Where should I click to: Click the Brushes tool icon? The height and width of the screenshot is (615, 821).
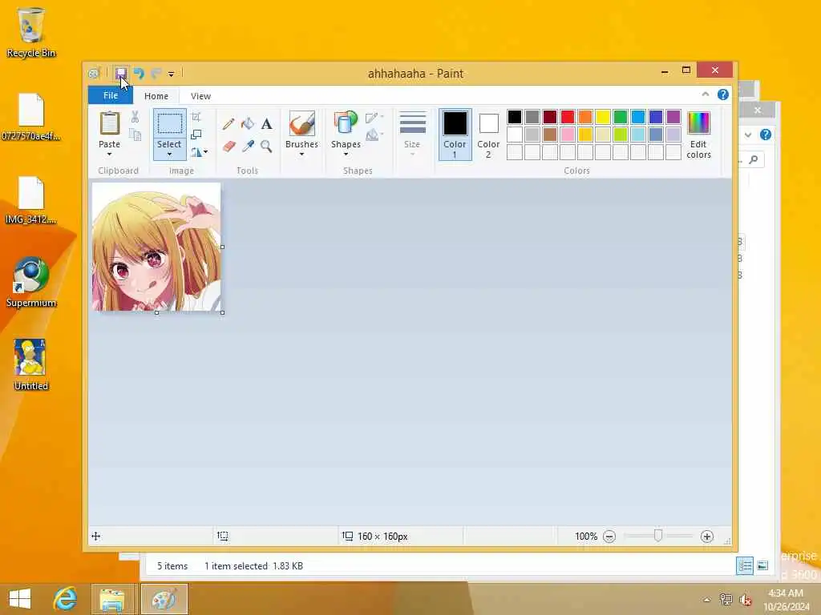pyautogui.click(x=302, y=124)
